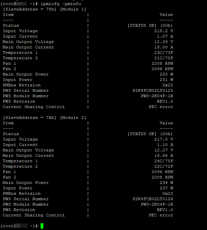
Task: Click serial number P2K4FCH02LT0125
Action: click(x=153, y=90)
